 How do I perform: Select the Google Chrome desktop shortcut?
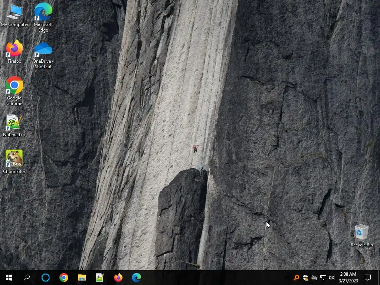[x=14, y=91]
